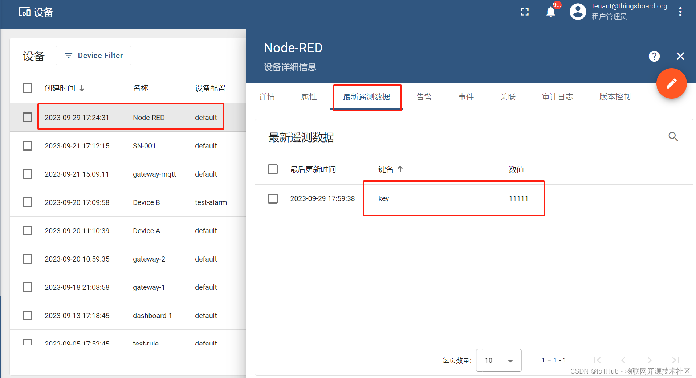
Task: Open the per-page count dropdown showing 10
Action: (x=498, y=360)
